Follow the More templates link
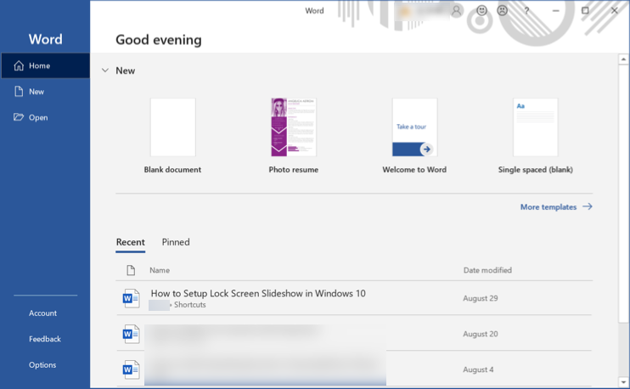630x389 pixels. (556, 207)
